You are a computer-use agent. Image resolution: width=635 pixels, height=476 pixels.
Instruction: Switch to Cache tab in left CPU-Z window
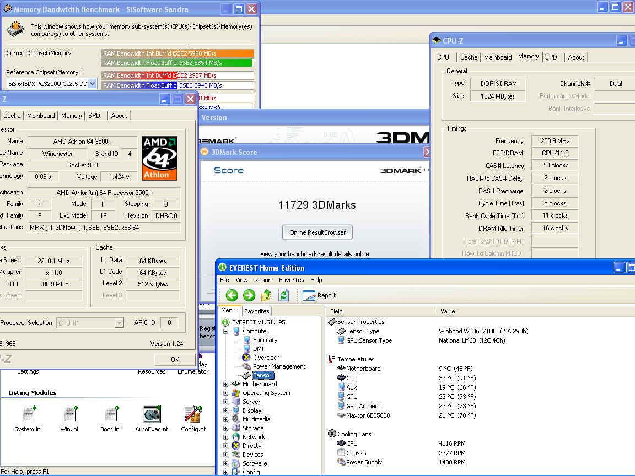tap(12, 116)
